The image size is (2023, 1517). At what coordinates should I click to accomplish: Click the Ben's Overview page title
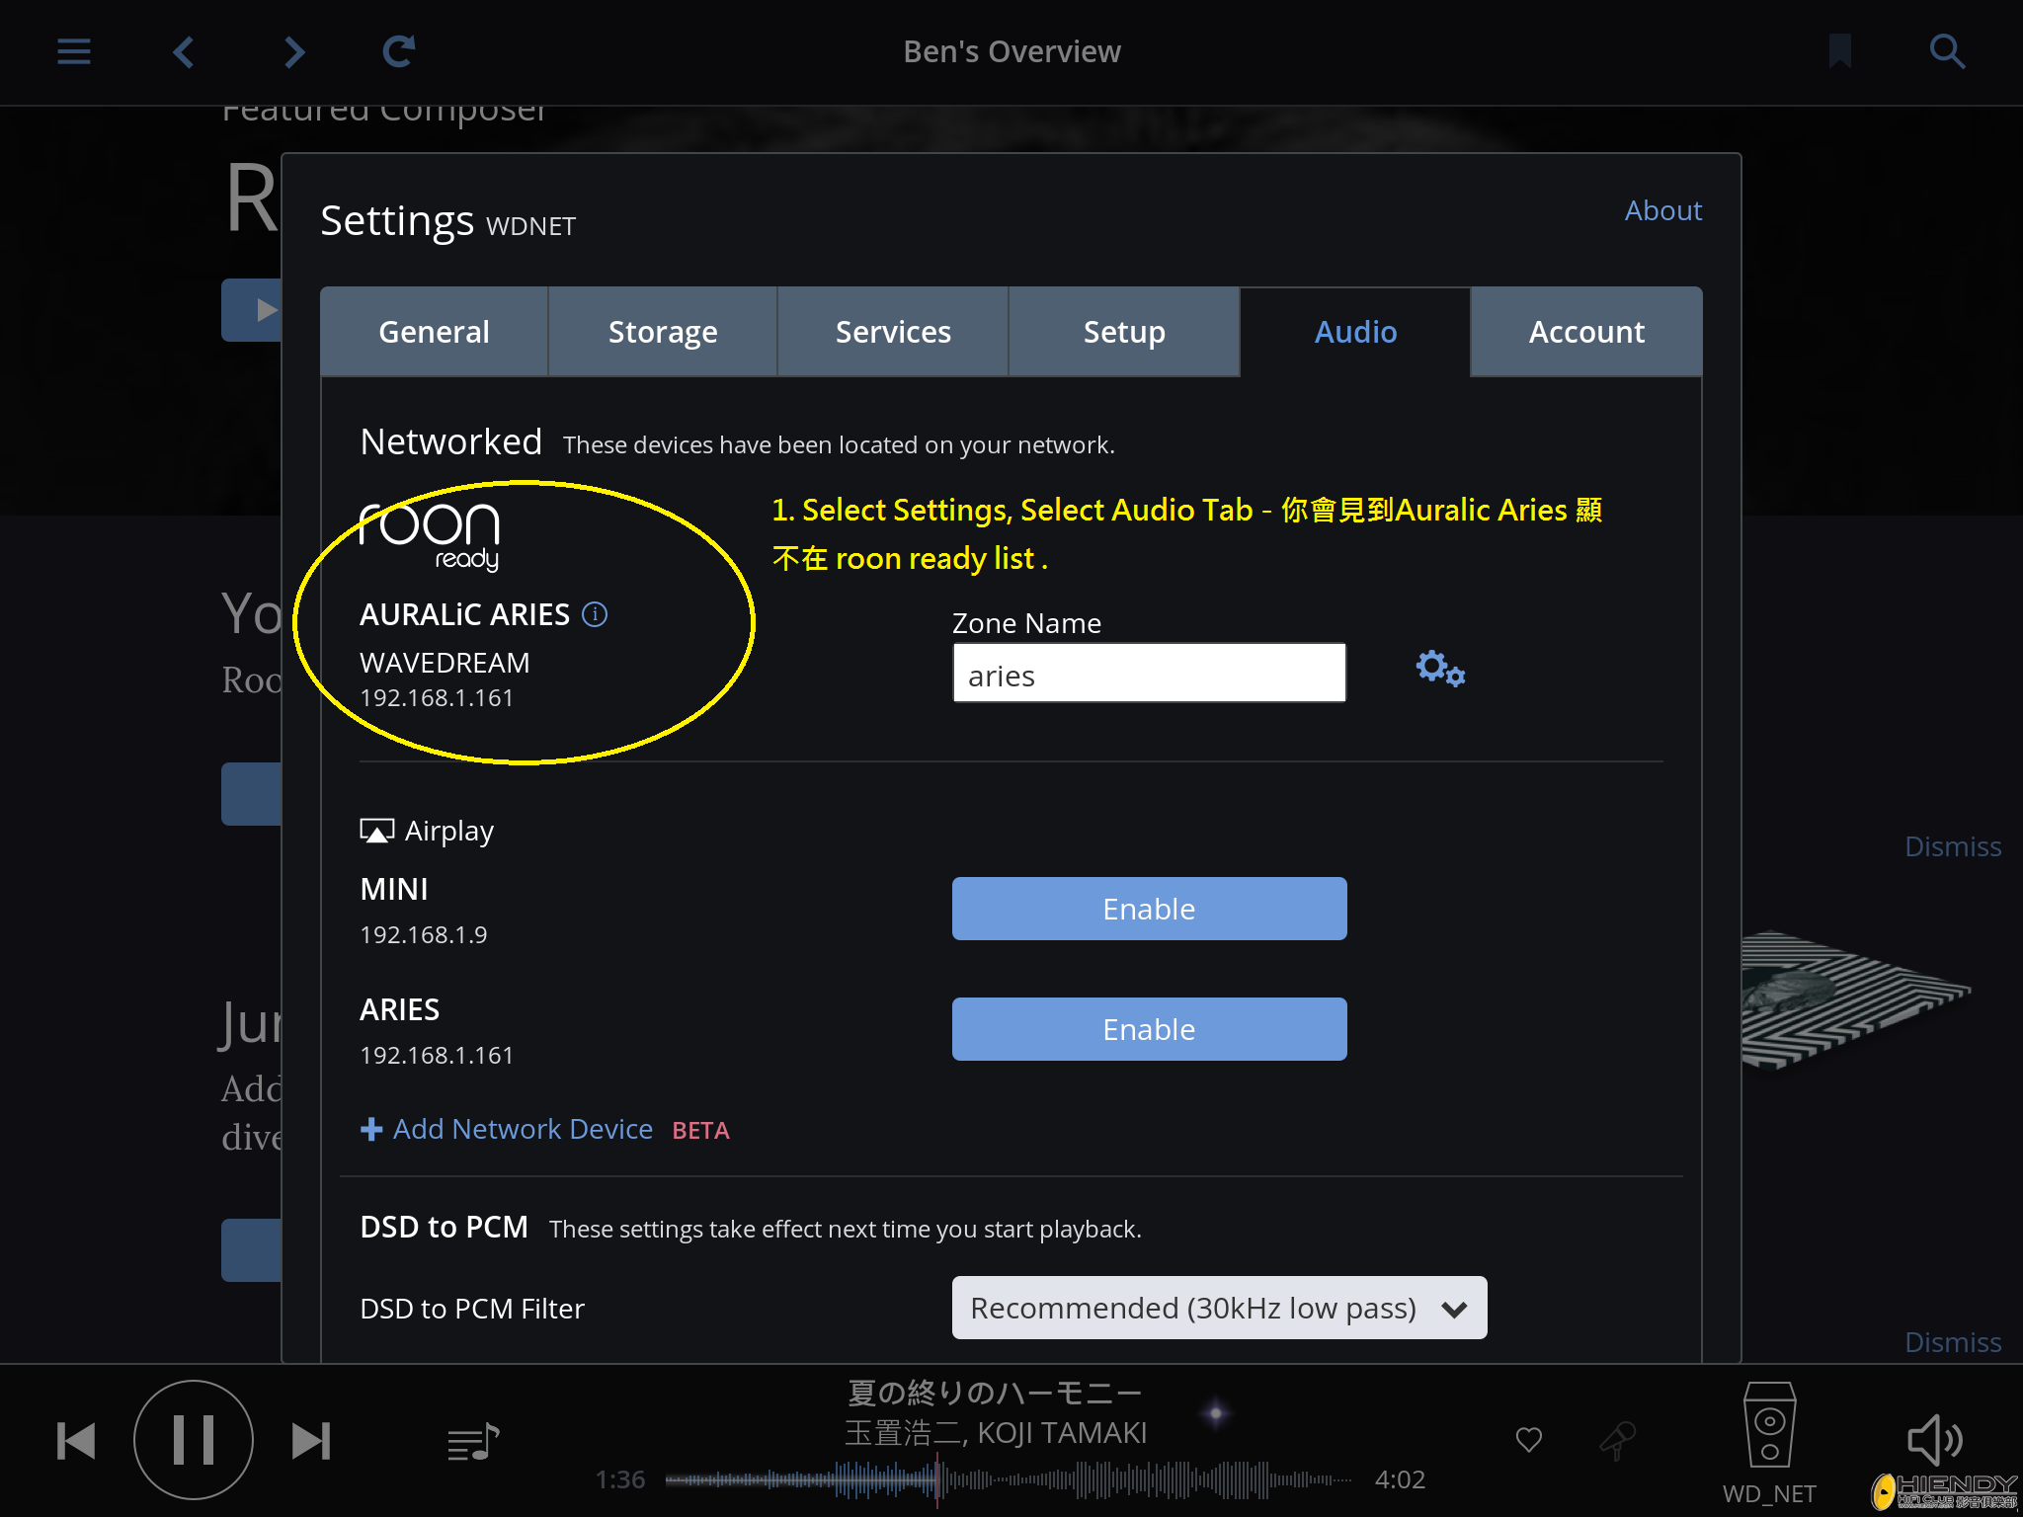tap(1011, 51)
